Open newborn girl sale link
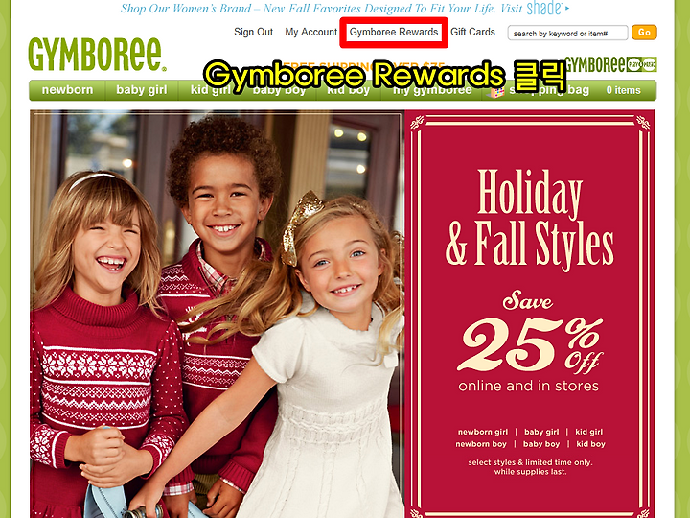 point(483,432)
